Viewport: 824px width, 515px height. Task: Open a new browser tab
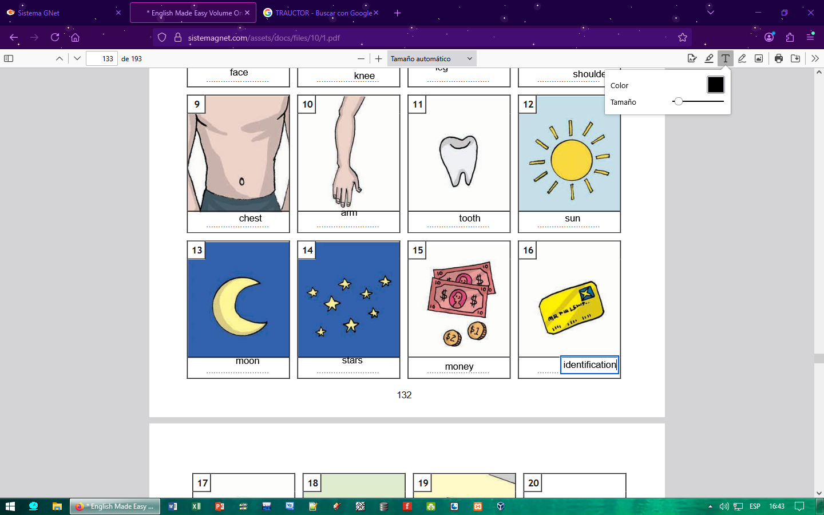[x=398, y=13]
